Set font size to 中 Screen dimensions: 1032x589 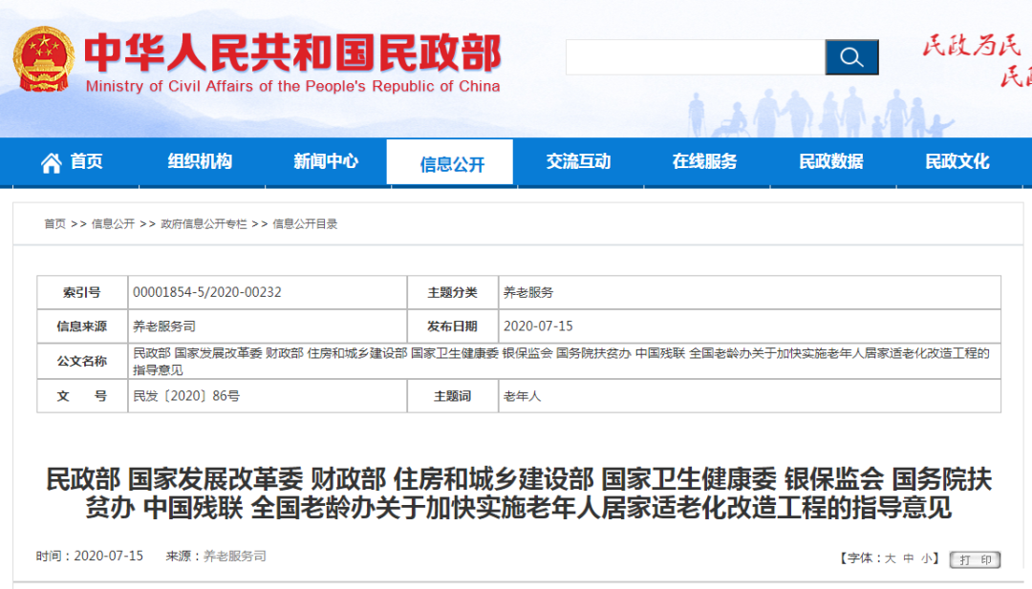tap(909, 558)
